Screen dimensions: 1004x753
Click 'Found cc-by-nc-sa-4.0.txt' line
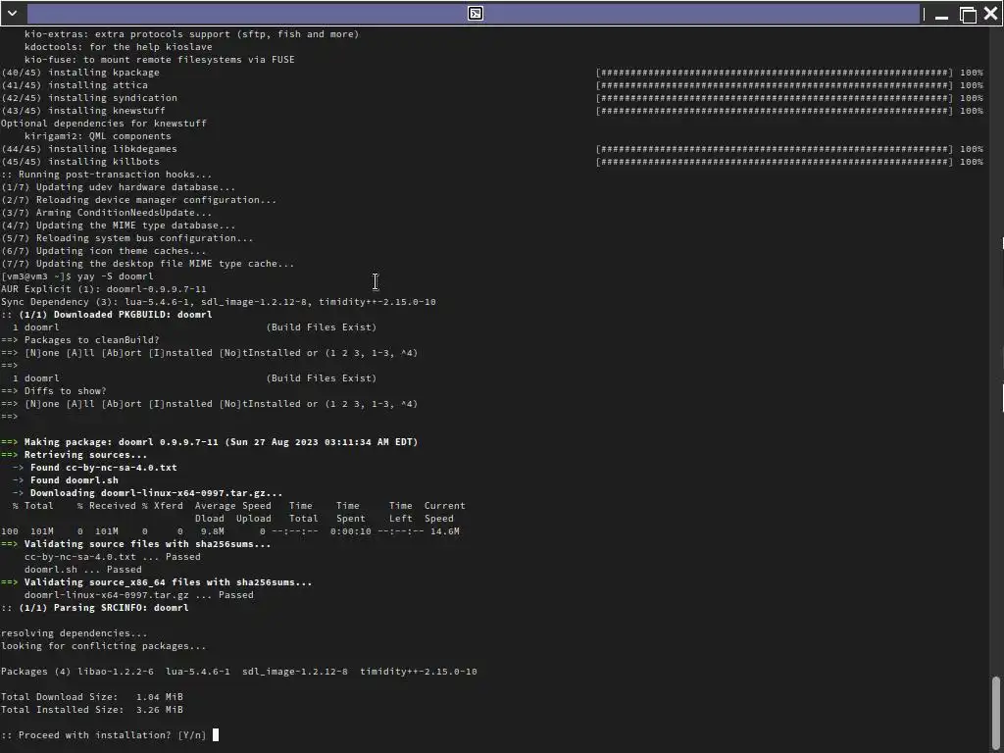tap(95, 468)
